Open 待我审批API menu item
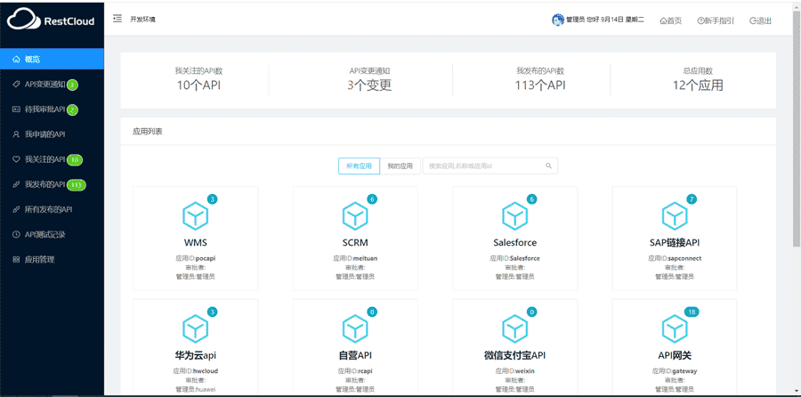The image size is (801, 397). [53, 109]
